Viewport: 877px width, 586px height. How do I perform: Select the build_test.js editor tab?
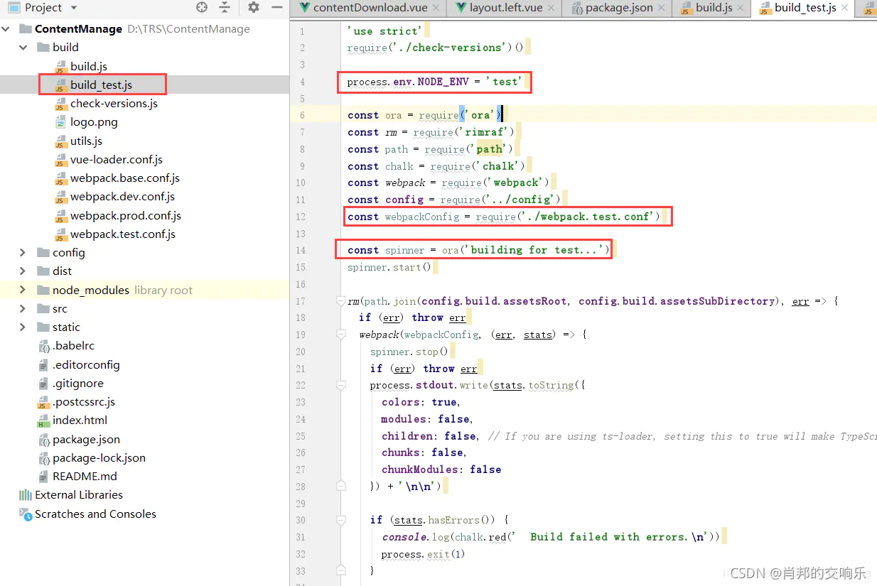pos(805,8)
